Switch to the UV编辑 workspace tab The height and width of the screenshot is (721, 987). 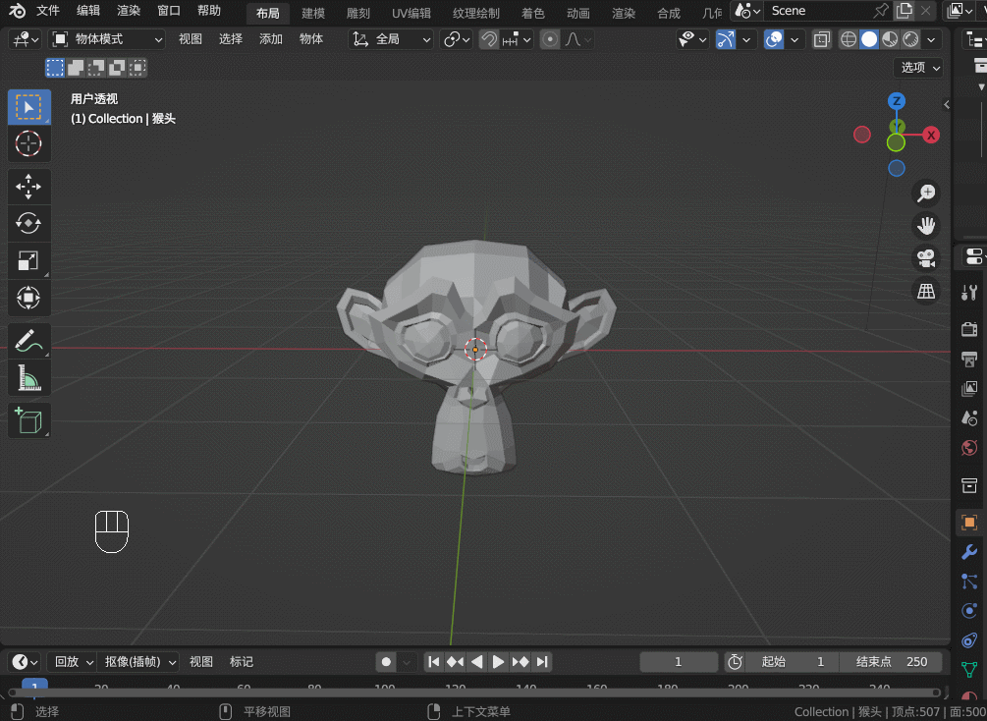411,13
